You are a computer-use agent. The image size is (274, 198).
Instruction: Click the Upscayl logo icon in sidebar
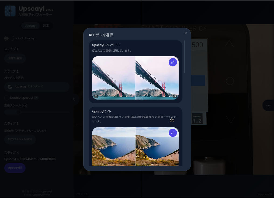pyautogui.click(x=10, y=11)
